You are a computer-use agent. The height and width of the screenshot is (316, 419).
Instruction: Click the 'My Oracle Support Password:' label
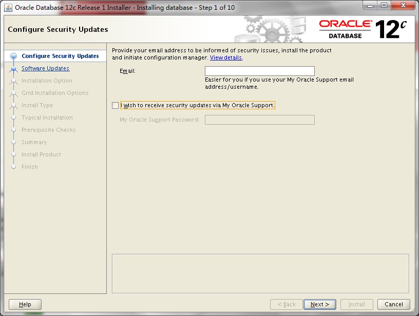tap(160, 120)
